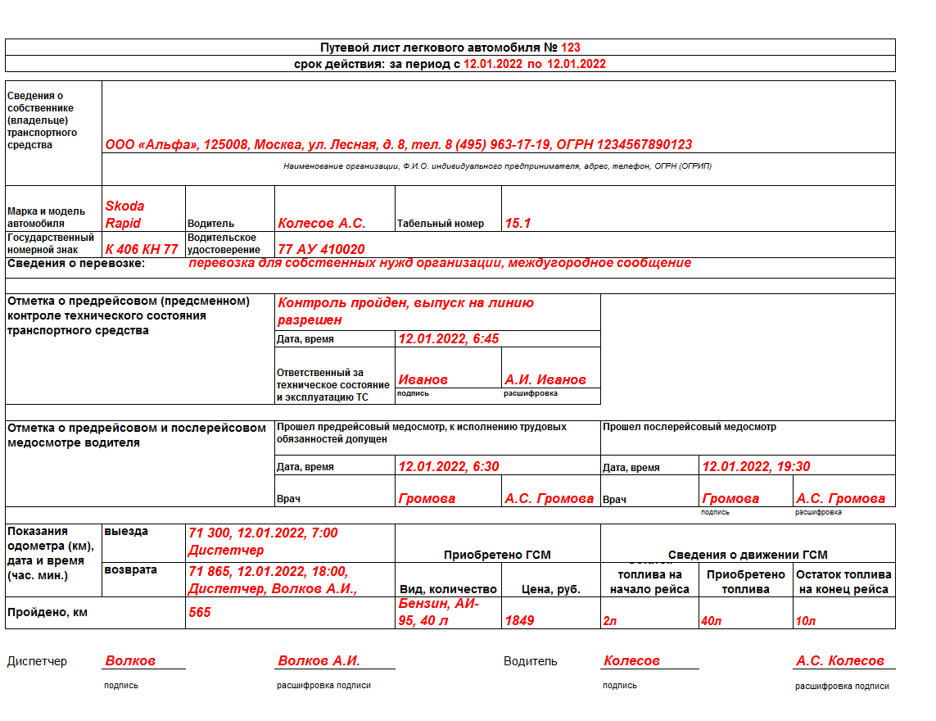Click the Skoda Rapid car model cell
The image size is (936, 721).
click(144, 208)
